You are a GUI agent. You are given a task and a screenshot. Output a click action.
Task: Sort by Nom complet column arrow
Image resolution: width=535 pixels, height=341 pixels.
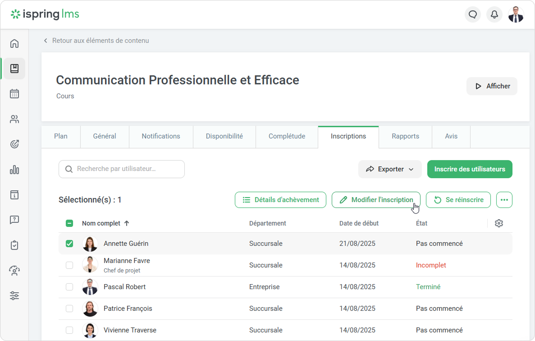(x=127, y=223)
